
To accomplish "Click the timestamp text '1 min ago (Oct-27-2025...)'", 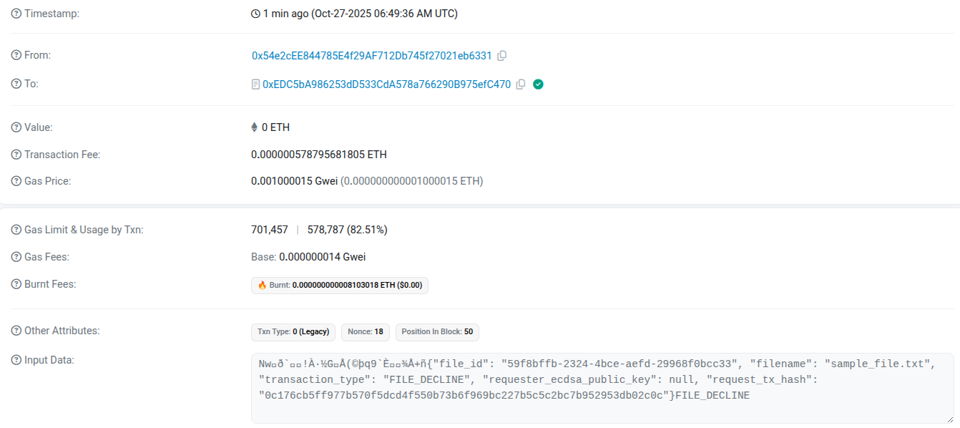I will (361, 14).
